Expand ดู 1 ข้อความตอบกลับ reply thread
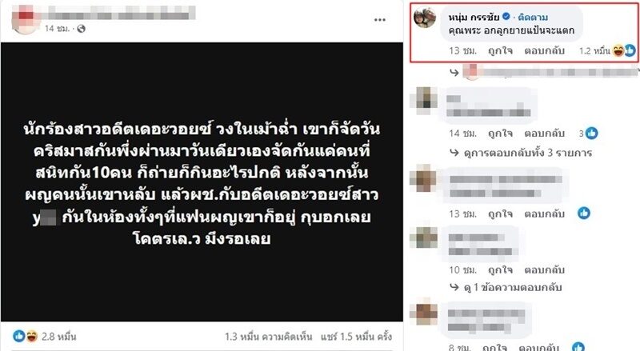 [x=506, y=287]
